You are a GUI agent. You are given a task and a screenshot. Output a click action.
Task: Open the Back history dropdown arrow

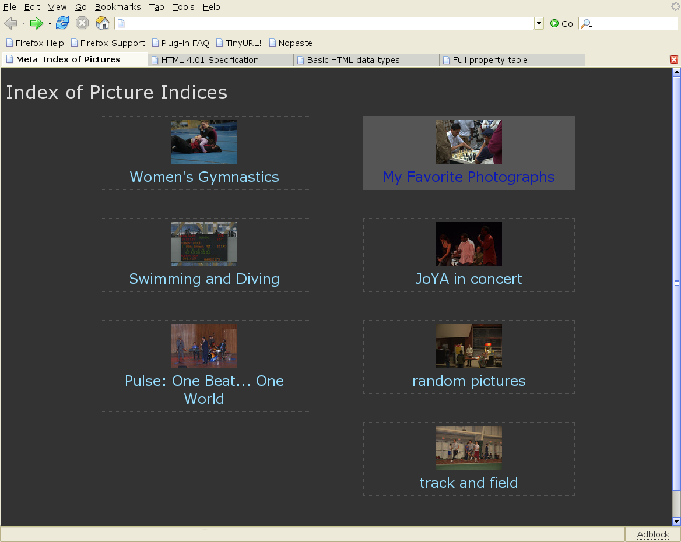pos(24,24)
